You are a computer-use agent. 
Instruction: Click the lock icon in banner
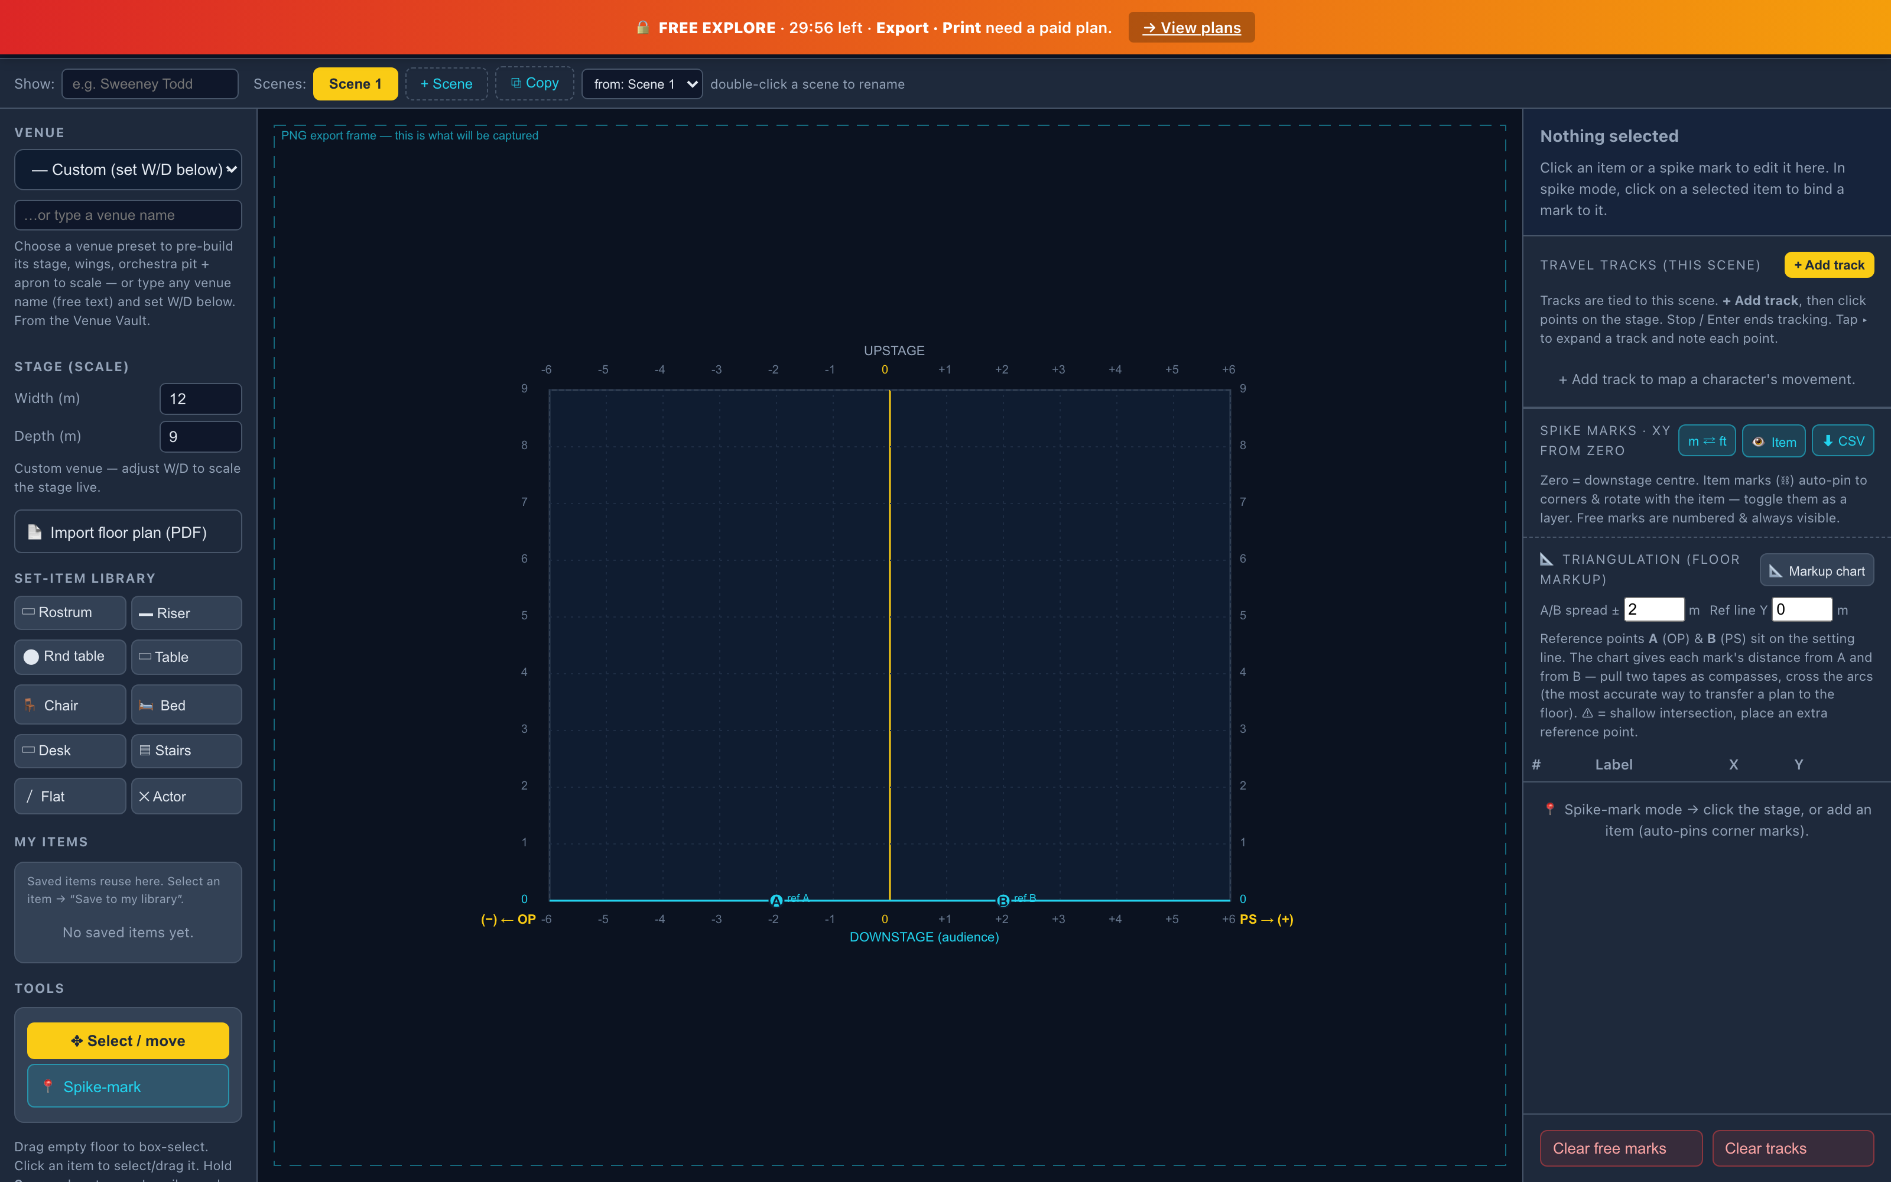tap(642, 27)
